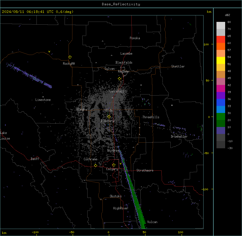Click the Banff label

tap(35, 159)
